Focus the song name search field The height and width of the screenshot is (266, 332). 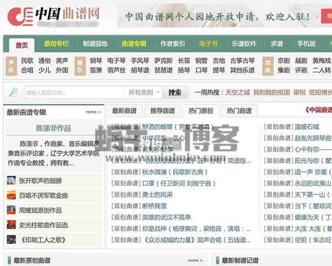pyautogui.click(x=74, y=92)
